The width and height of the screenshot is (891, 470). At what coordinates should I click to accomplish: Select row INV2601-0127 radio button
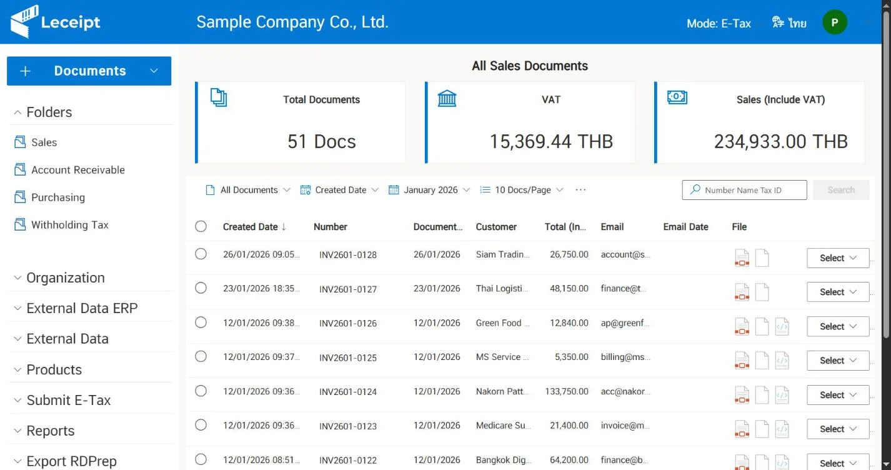pos(201,288)
